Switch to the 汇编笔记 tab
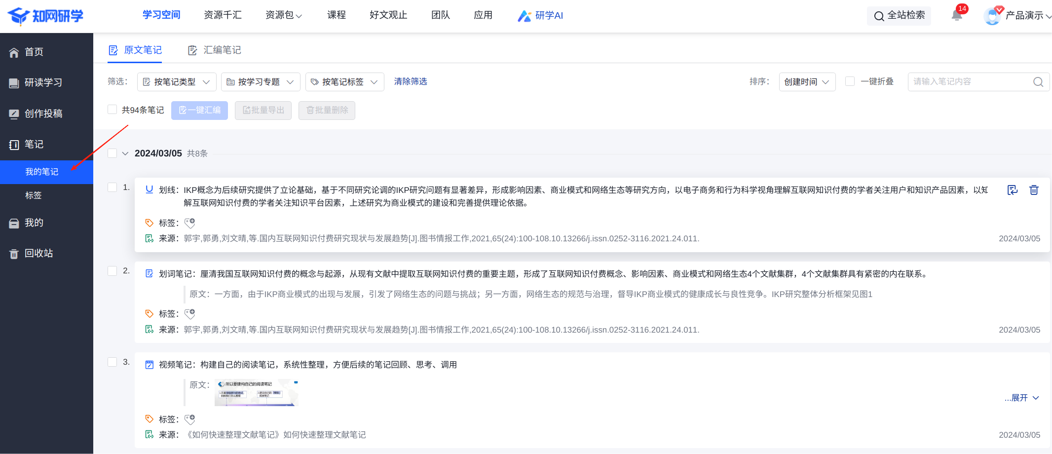Viewport: 1052px width, 454px height. pos(215,50)
